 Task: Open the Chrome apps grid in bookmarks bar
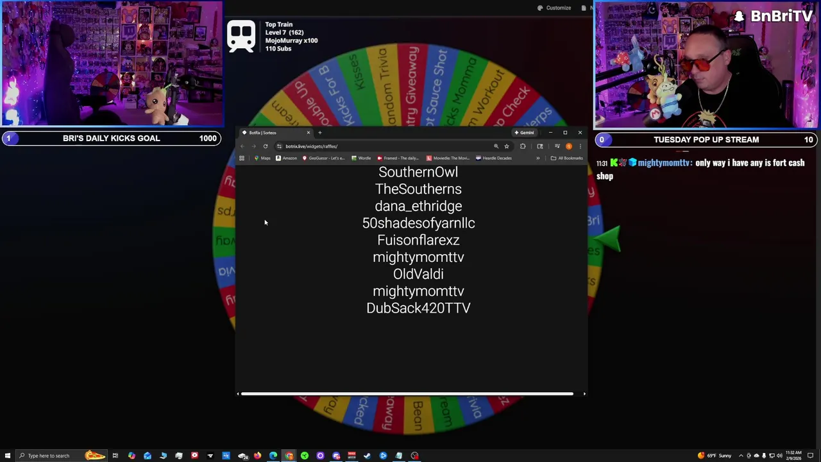tap(242, 158)
